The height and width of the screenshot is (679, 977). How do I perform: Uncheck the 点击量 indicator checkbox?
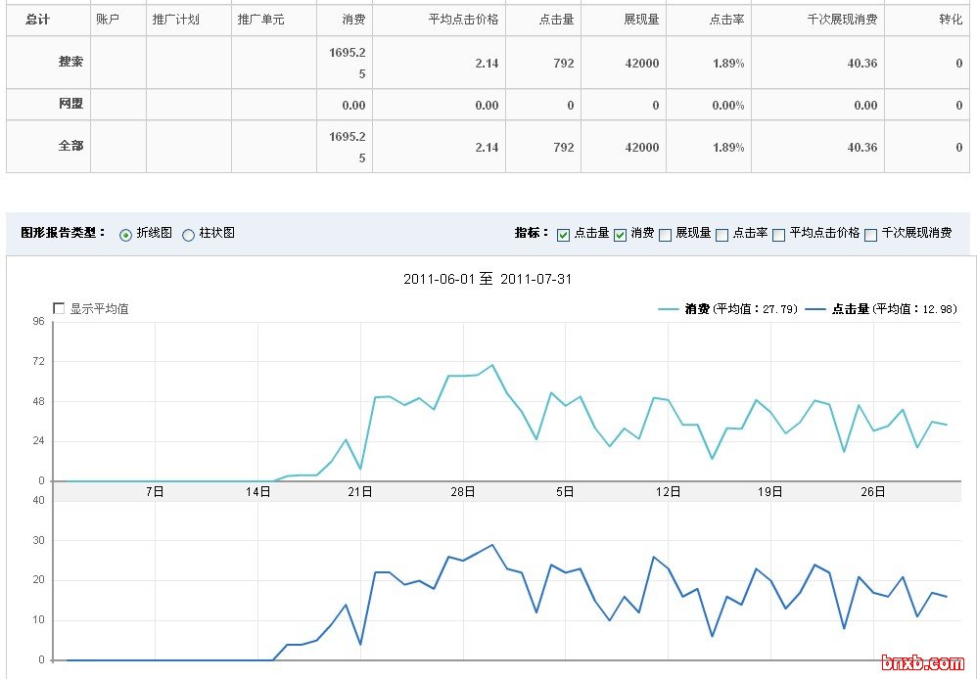[x=563, y=235]
